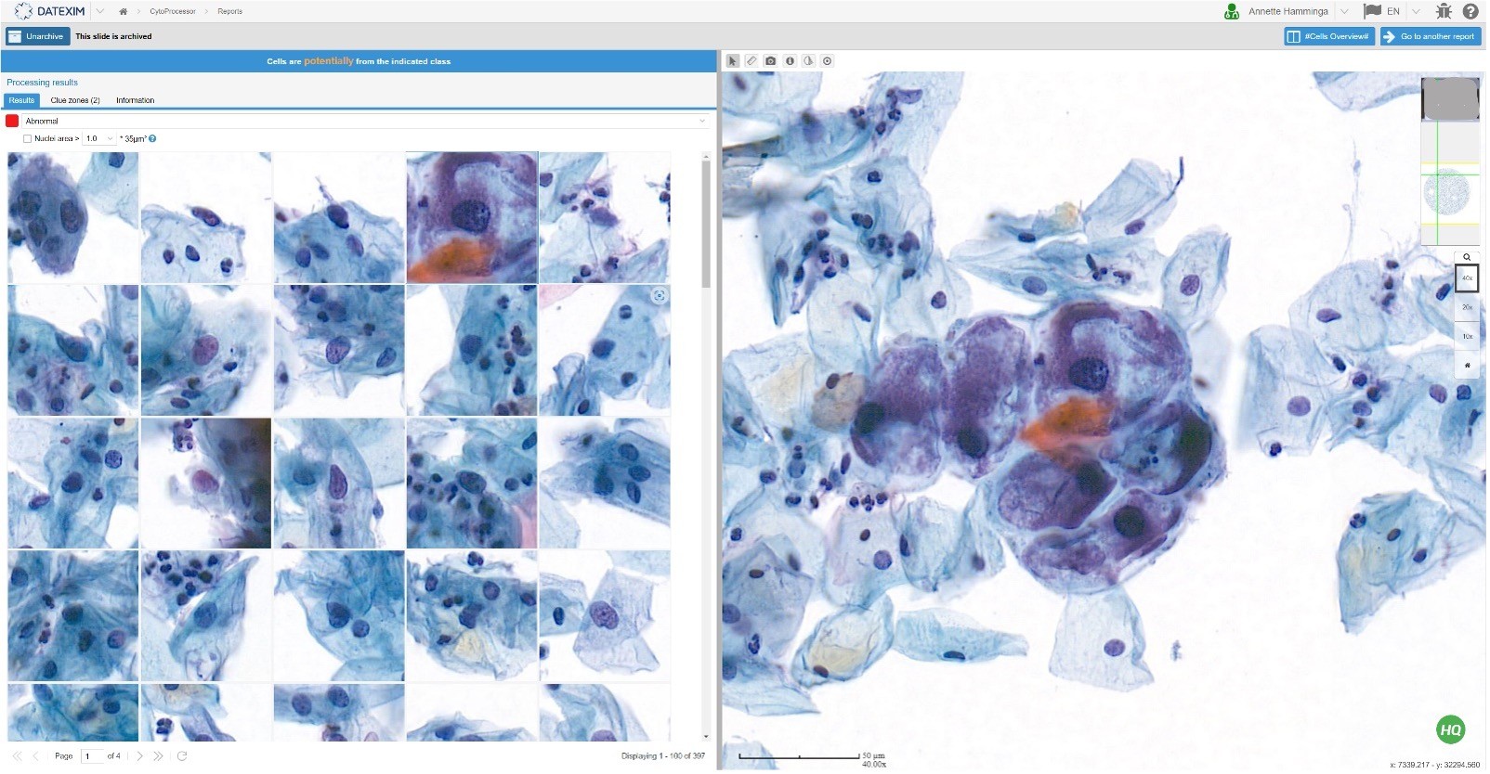Expand the Abnormal class dropdown

[704, 122]
